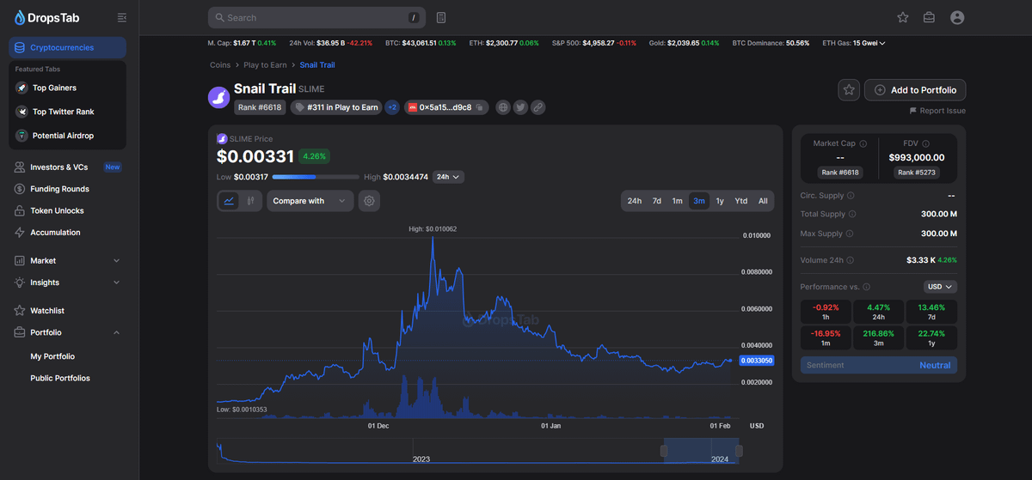This screenshot has height=480, width=1032.
Task: Click Performance vs. info icon
Action: tap(866, 287)
